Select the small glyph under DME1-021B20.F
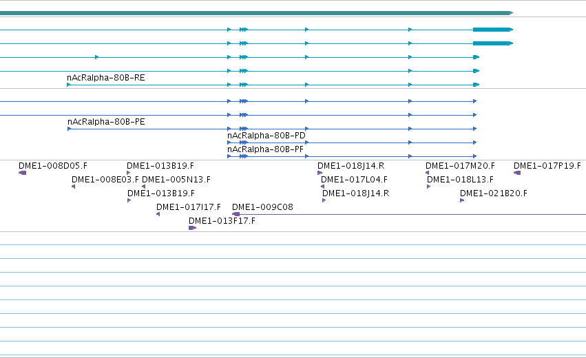Image resolution: width=586 pixels, height=358 pixels. (x=462, y=200)
